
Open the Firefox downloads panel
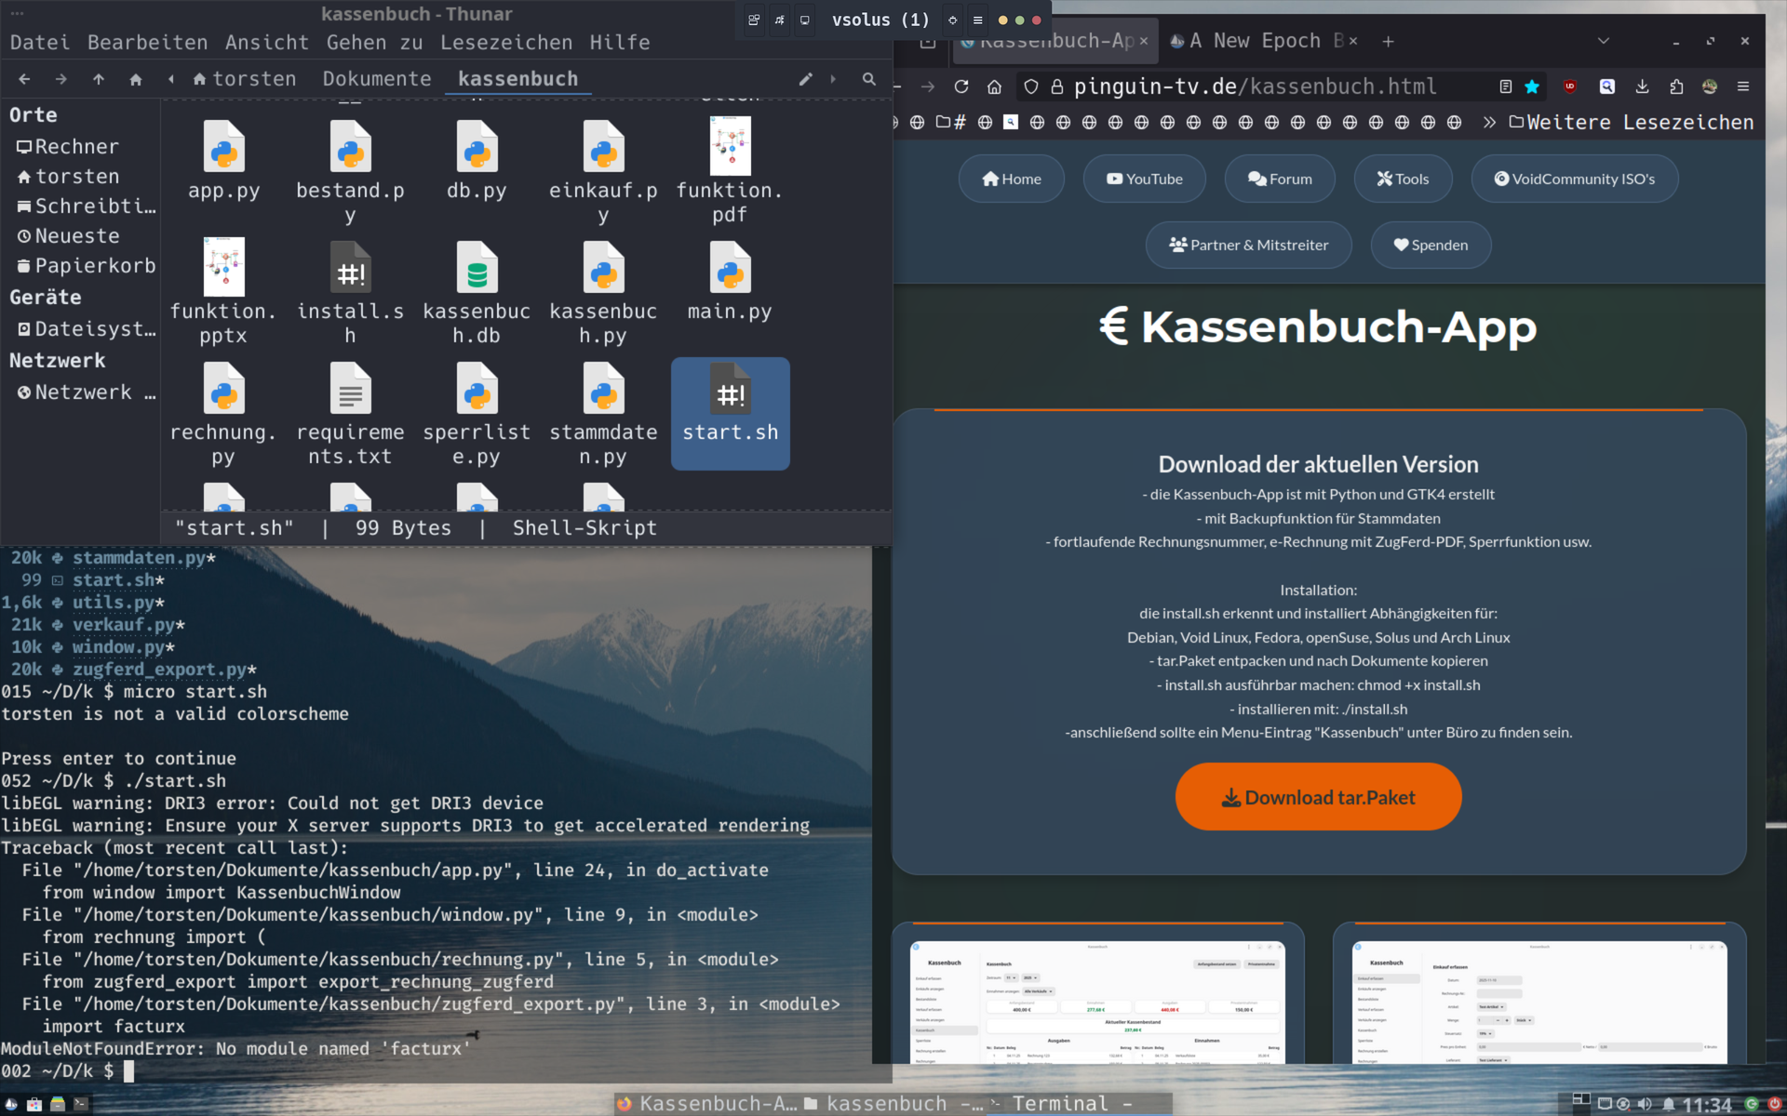pos(1643,86)
